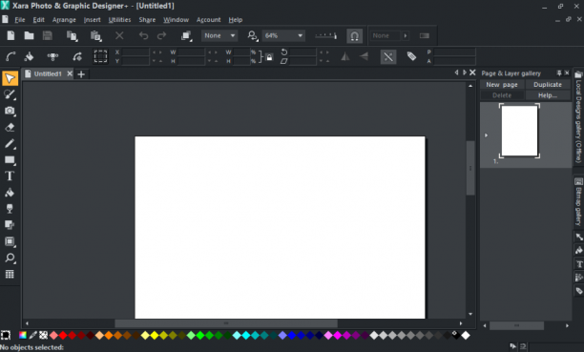Click the Delete X icon in toolbar
This screenshot has width=584, height=352.
[x=119, y=35]
